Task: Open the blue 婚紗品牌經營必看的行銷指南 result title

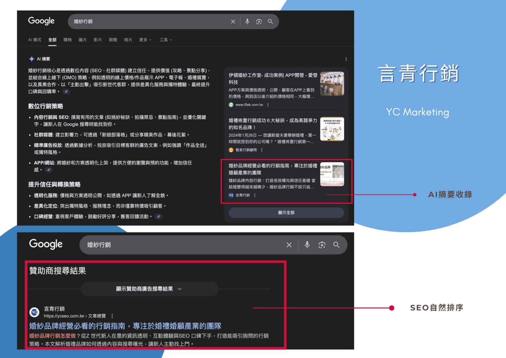Action: (x=125, y=326)
